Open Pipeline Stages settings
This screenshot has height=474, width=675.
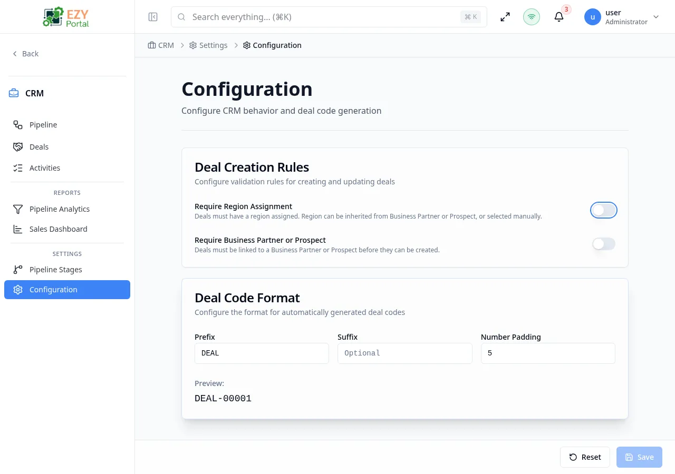(x=67, y=270)
